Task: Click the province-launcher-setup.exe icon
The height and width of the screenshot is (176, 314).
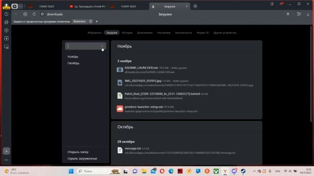Action: tap(120, 109)
